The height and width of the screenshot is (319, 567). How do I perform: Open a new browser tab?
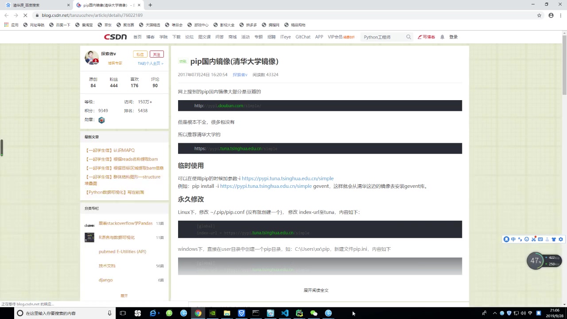(x=150, y=5)
